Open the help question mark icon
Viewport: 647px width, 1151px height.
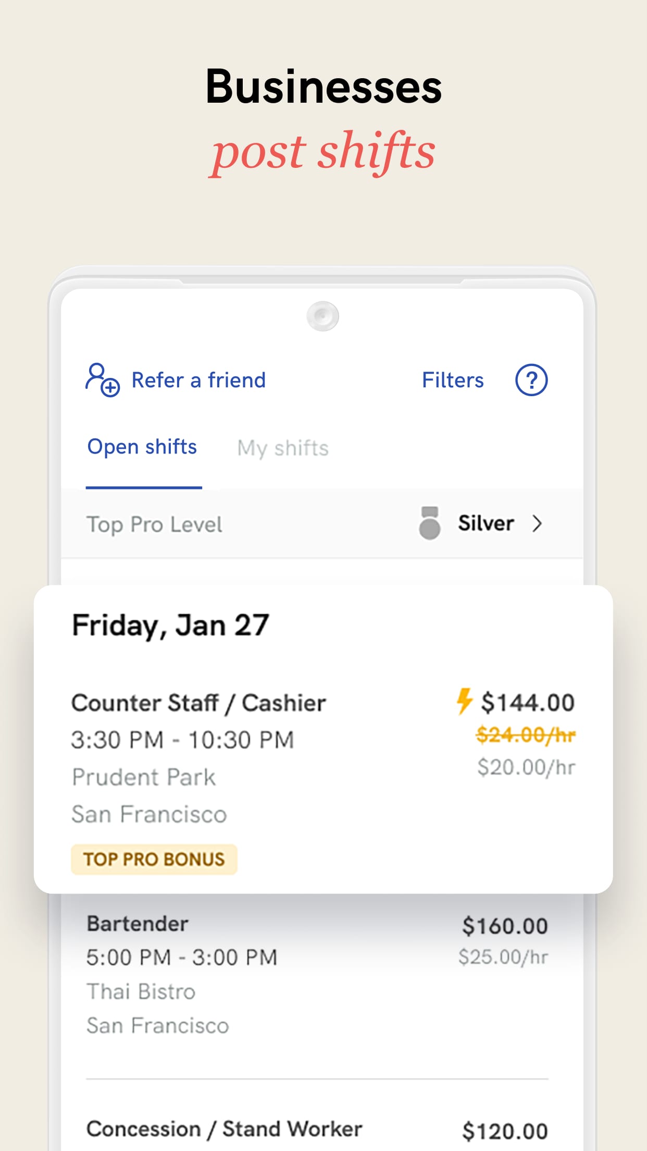click(531, 380)
